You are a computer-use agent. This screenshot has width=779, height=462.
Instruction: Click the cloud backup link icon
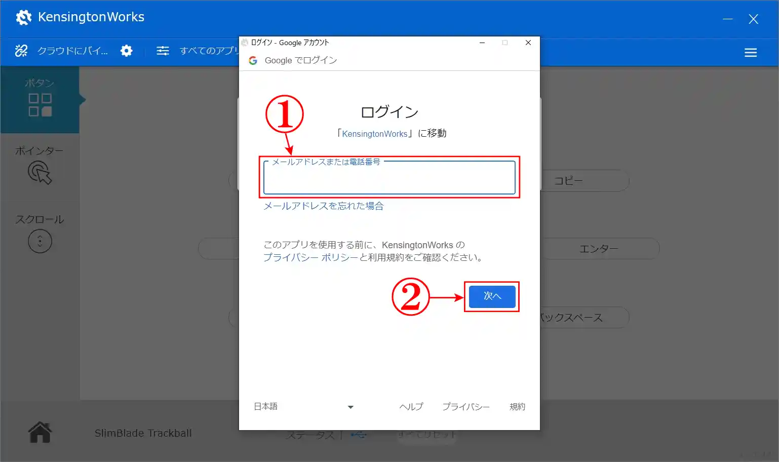(21, 51)
